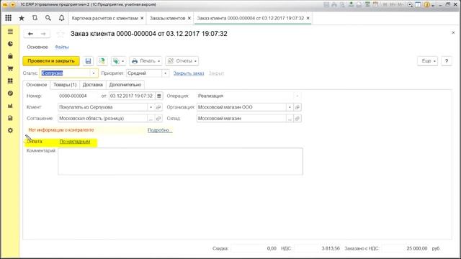Open Файлы navigation link

tap(62, 47)
